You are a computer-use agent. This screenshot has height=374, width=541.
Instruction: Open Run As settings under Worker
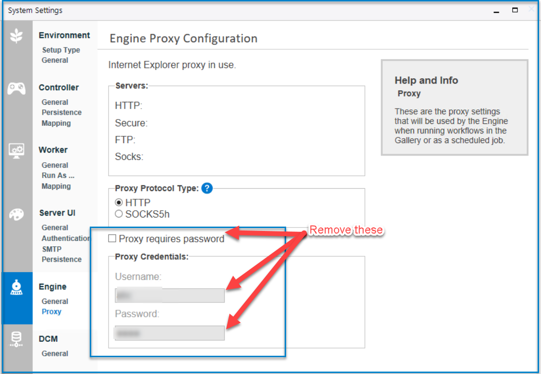click(x=58, y=175)
